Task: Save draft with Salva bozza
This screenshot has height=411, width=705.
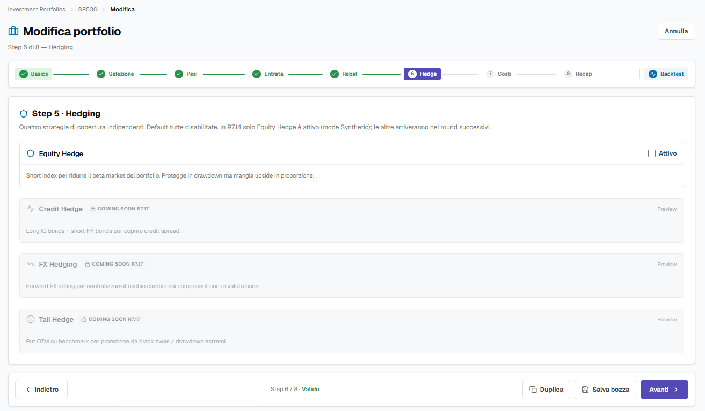Action: [x=606, y=390]
